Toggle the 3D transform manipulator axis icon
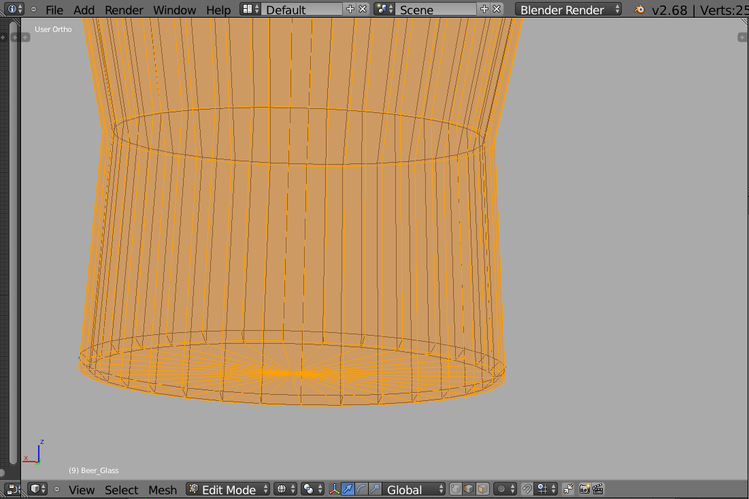Image resolution: width=749 pixels, height=499 pixels. point(333,489)
